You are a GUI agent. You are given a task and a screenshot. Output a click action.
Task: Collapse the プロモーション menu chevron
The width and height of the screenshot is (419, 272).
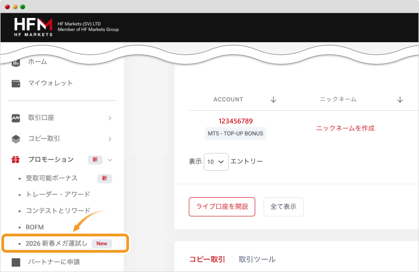[110, 160]
